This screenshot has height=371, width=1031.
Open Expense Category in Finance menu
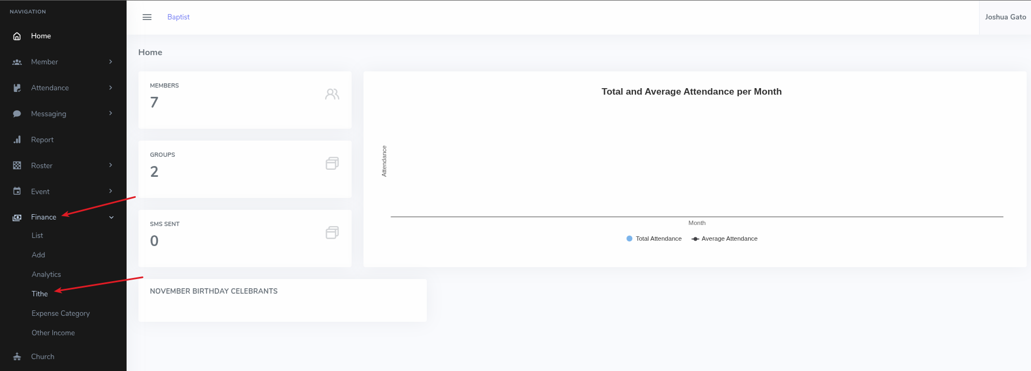click(x=61, y=314)
